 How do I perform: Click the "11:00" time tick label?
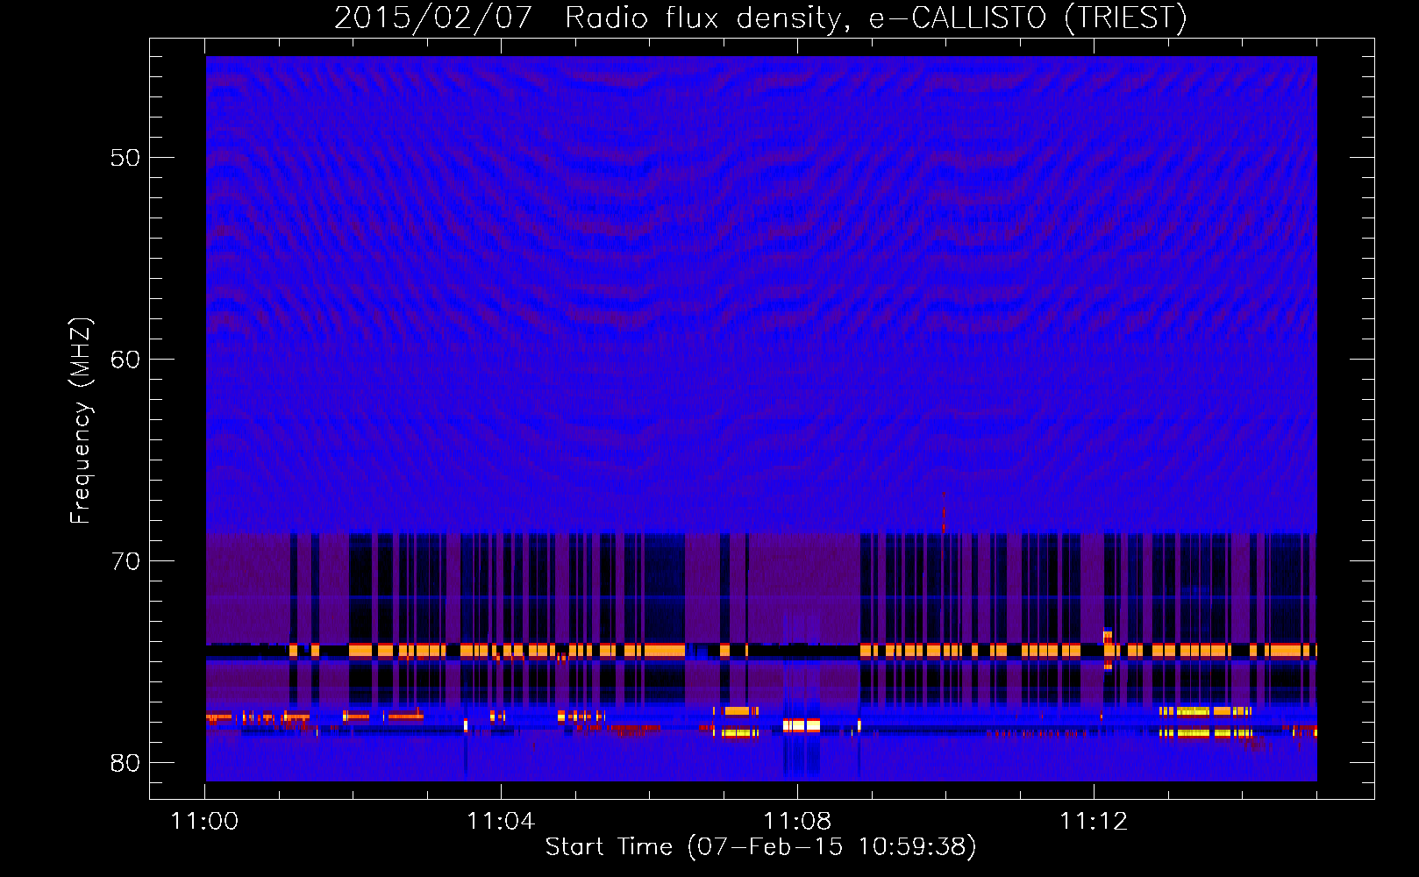[x=204, y=821]
